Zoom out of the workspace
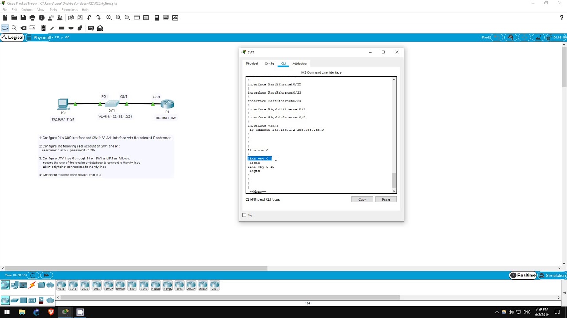 pyautogui.click(x=128, y=18)
